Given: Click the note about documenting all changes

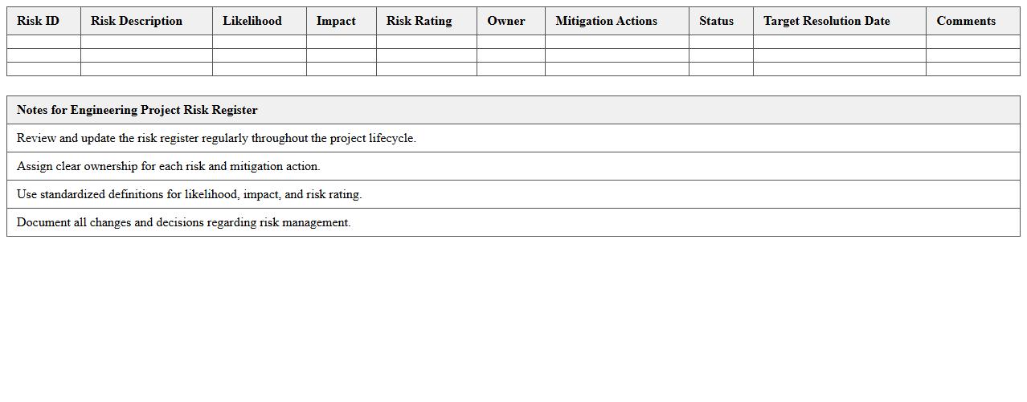Looking at the screenshot, I should [x=184, y=222].
